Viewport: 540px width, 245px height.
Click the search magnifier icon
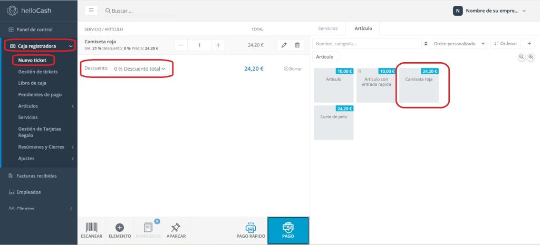[x=108, y=11]
